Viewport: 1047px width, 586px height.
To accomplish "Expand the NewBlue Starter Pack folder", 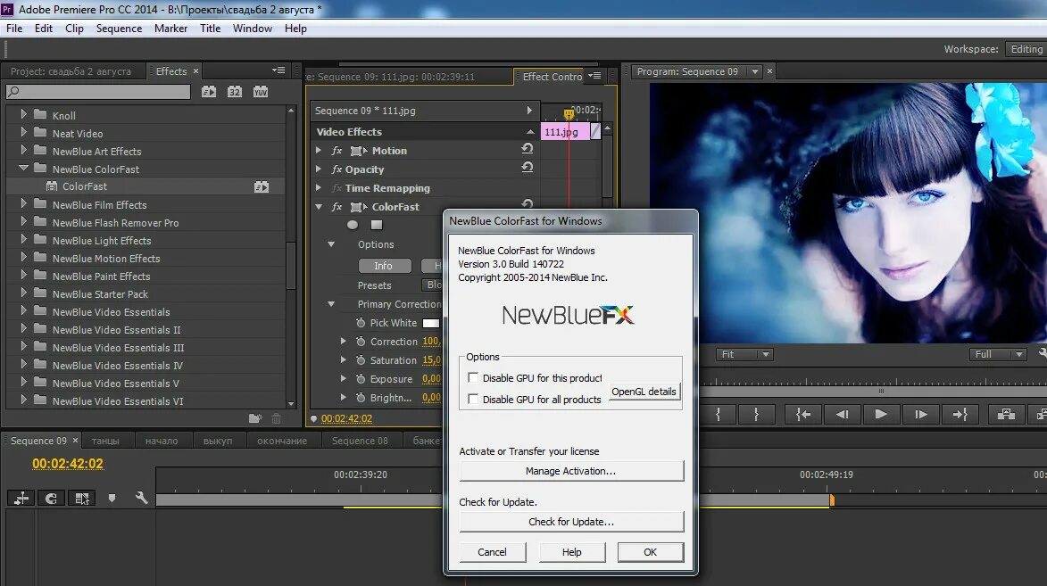I will point(23,293).
